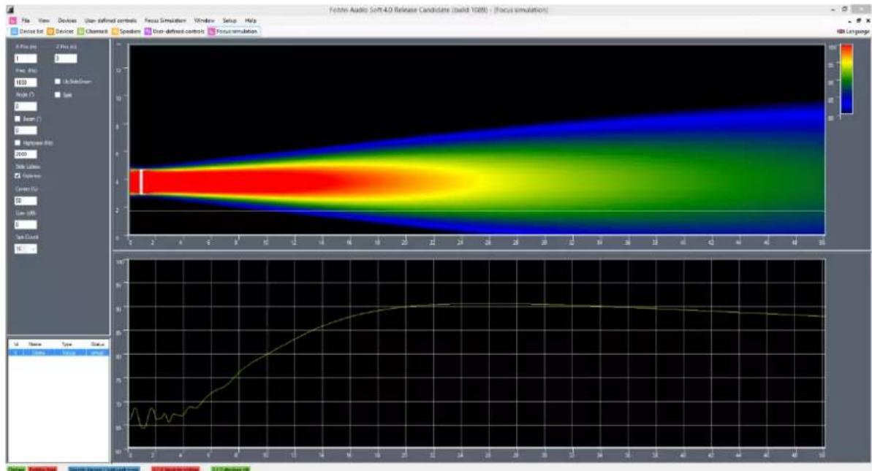Click the green Channels toolbar icon
This screenshot has height=471, width=872.
pos(80,31)
